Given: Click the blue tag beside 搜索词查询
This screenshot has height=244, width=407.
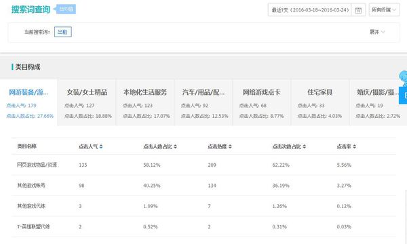Looking at the screenshot, I should click(x=65, y=9).
